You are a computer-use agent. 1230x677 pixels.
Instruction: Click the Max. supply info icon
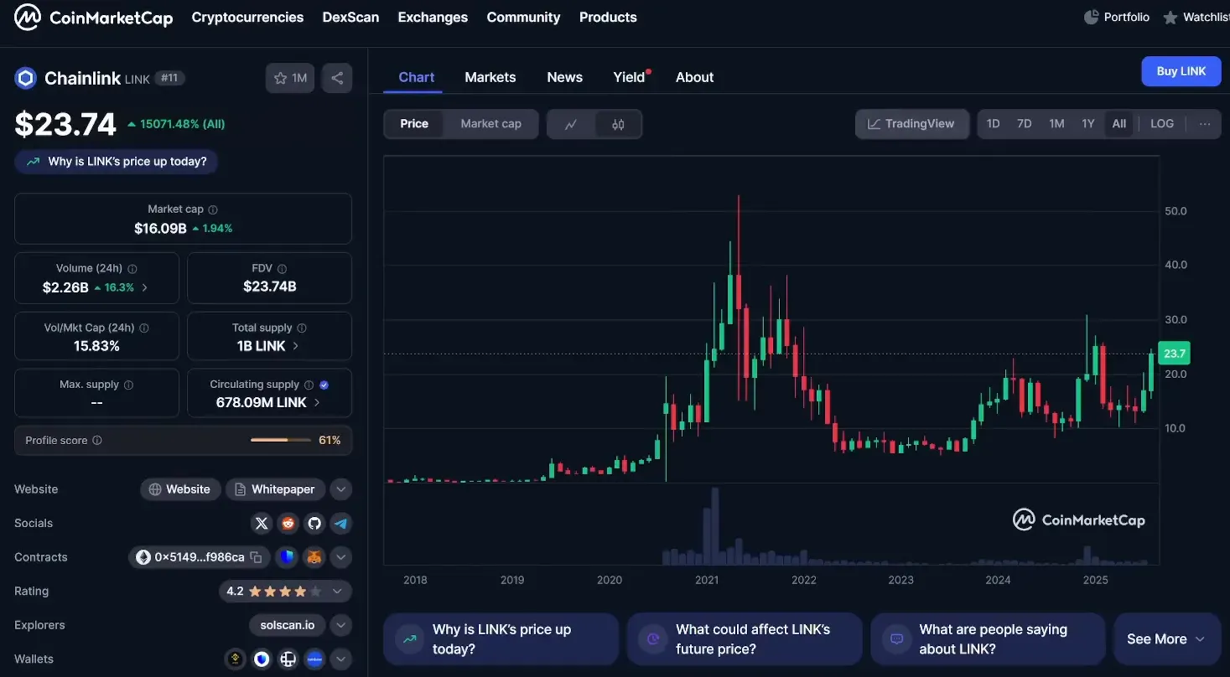[128, 385]
